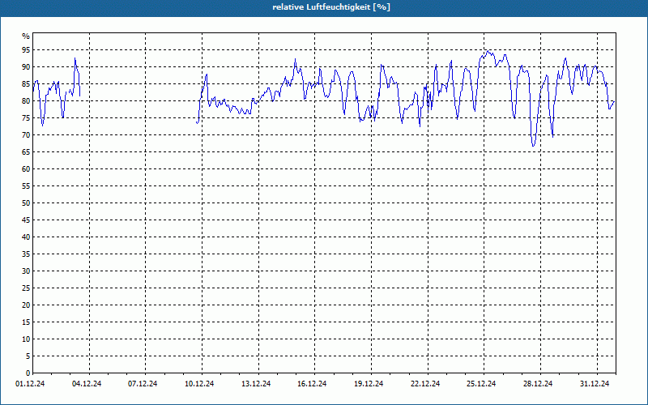The width and height of the screenshot is (648, 405).
Task: Click the x-axis date 16.12.24
Action: (312, 384)
